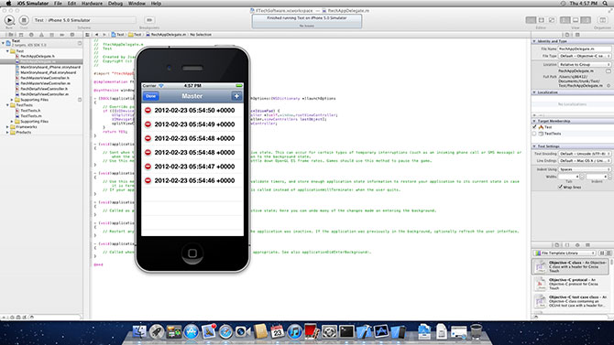Open the Debug menu
The image size is (614, 345).
[115, 3]
